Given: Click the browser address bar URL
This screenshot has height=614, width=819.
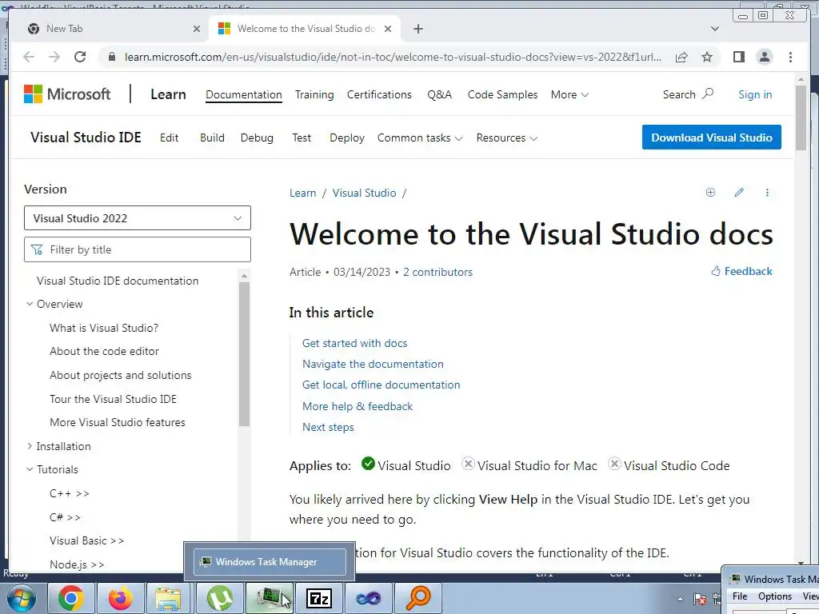Looking at the screenshot, I should coord(393,57).
